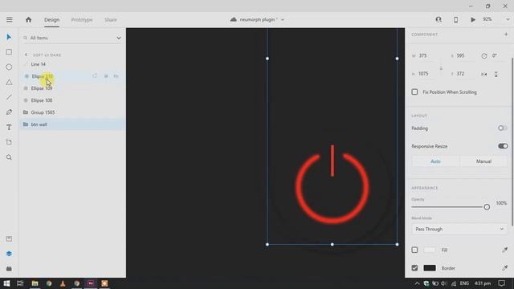Open the Libraries panel icon
The image size is (514, 289).
click(x=9, y=238)
